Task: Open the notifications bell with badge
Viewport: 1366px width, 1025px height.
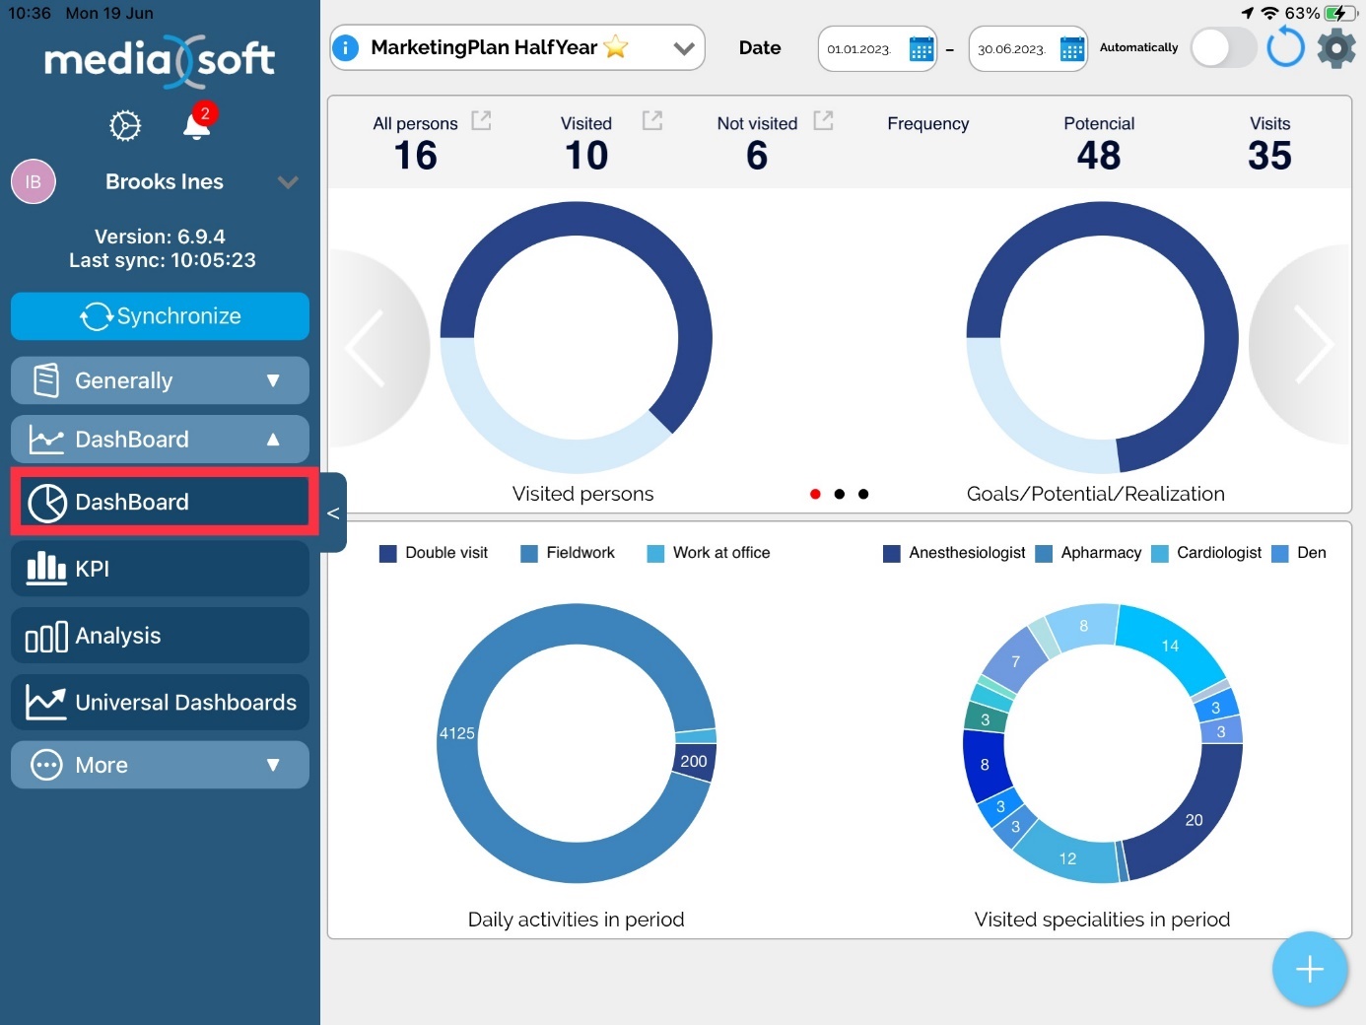Action: 197,125
